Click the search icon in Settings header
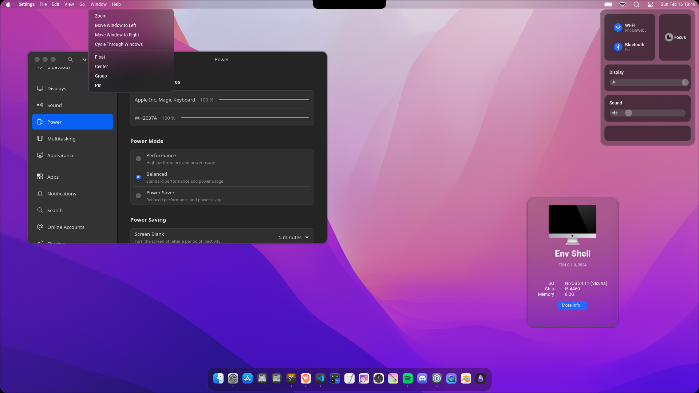699x393 pixels. (70, 59)
